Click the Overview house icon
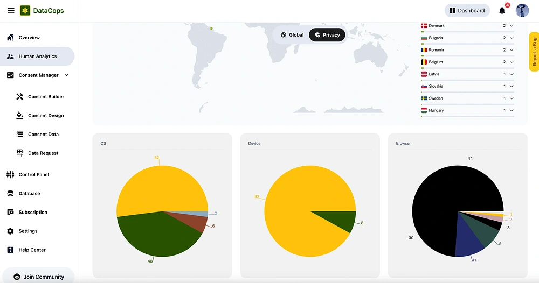 pyautogui.click(x=10, y=37)
